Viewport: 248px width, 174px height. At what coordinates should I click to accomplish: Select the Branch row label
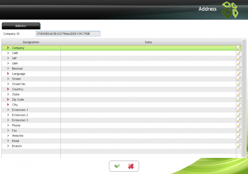pyautogui.click(x=17, y=146)
